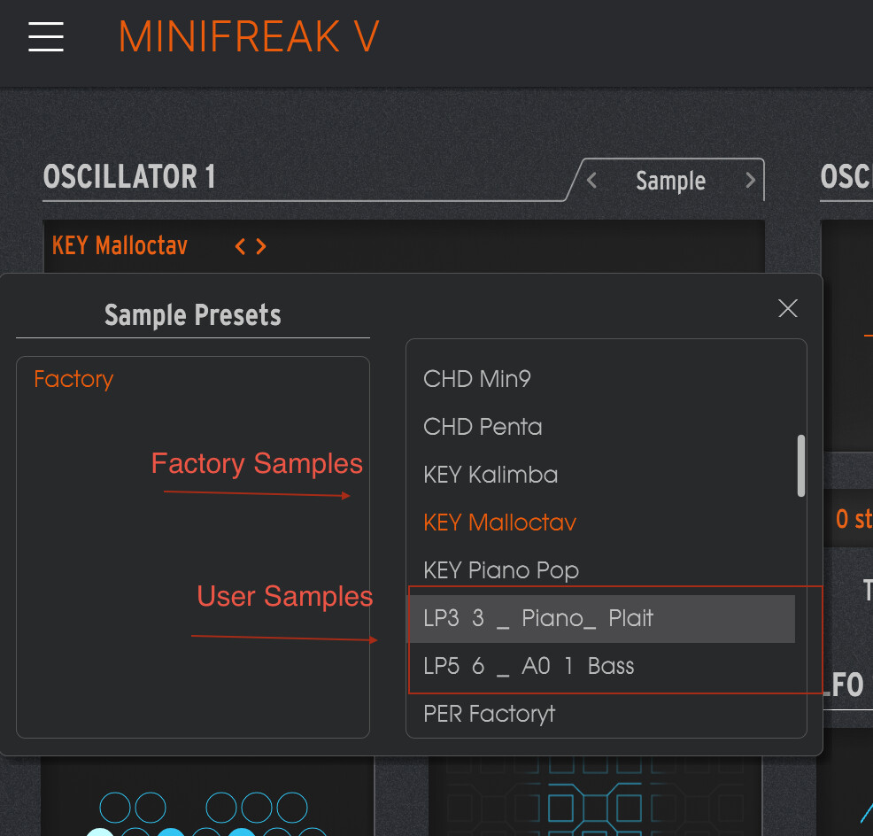This screenshot has width=873, height=836.
Task: Choose the CHD Min9 sample
Action: coord(477,379)
